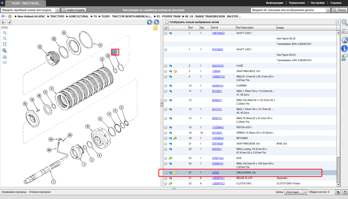Click the green arrow icon in the HUB row

(171, 158)
